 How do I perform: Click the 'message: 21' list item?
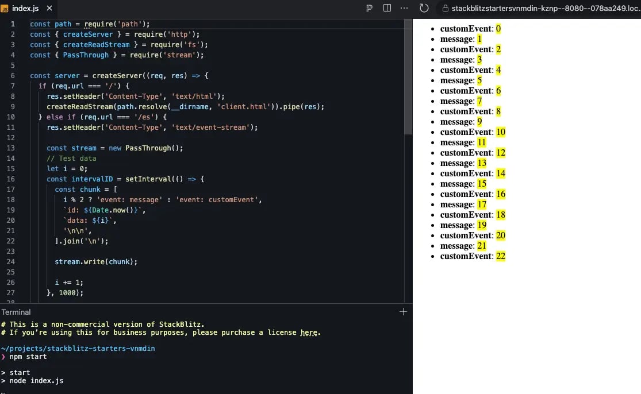click(x=463, y=246)
